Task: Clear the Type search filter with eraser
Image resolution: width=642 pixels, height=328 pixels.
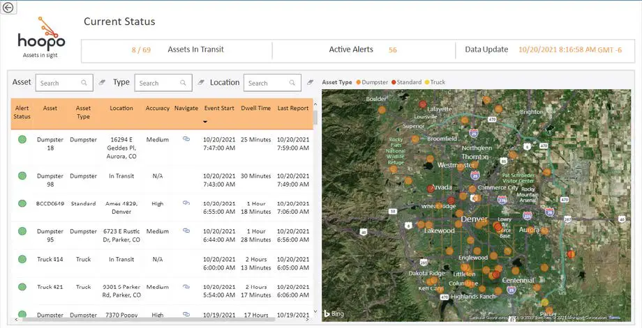Action: [x=200, y=83]
